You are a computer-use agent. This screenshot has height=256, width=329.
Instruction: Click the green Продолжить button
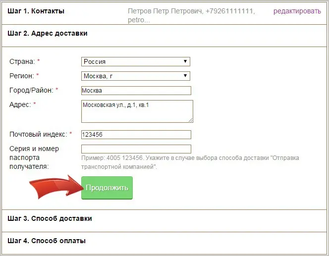pyautogui.click(x=107, y=188)
